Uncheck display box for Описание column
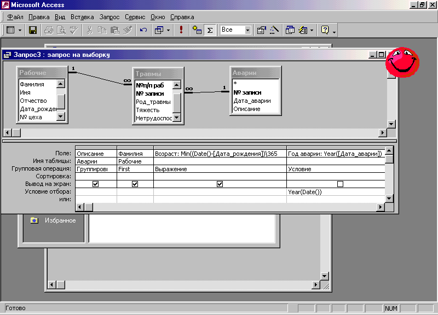Screen dimensions: 438x315 point(95,184)
